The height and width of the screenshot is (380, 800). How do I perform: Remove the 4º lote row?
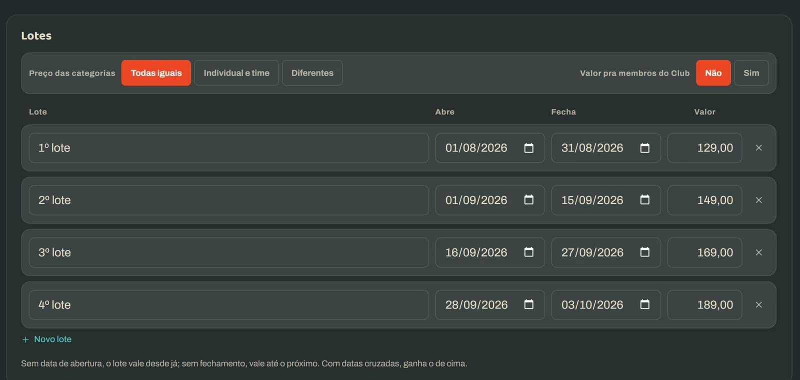758,304
